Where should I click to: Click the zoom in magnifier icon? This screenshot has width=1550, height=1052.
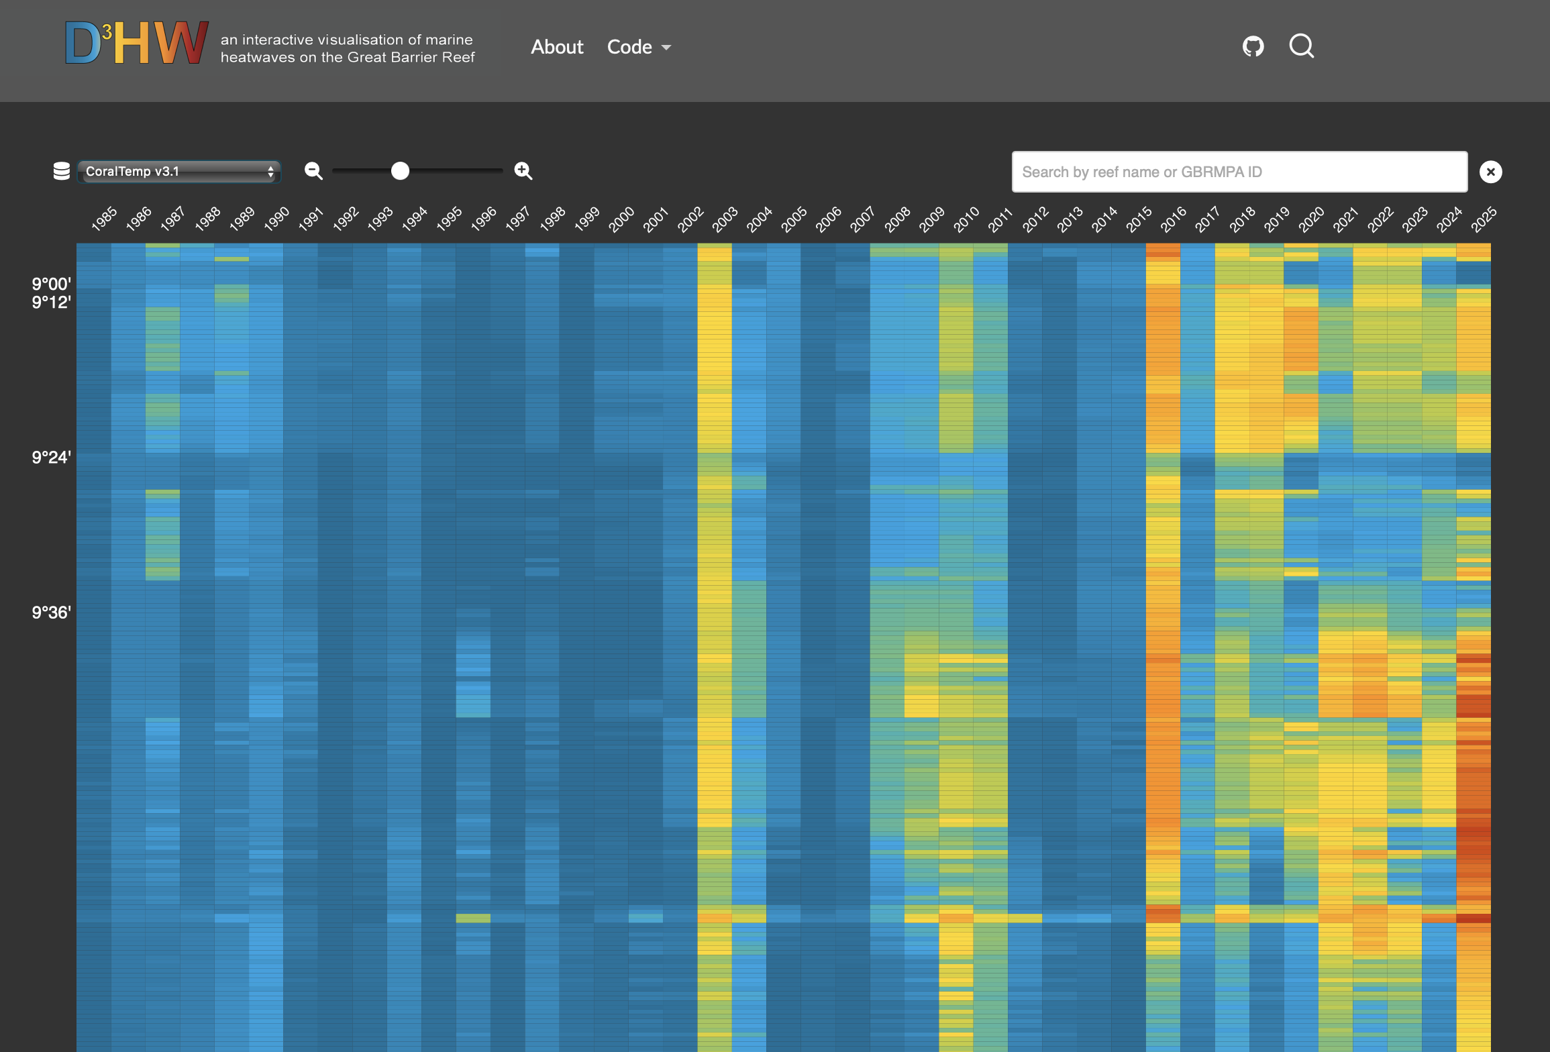point(523,171)
